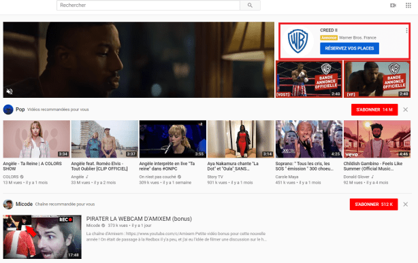The height and width of the screenshot is (263, 418).
Task: Open the Carole Maya channel link
Action: pyautogui.click(x=287, y=177)
